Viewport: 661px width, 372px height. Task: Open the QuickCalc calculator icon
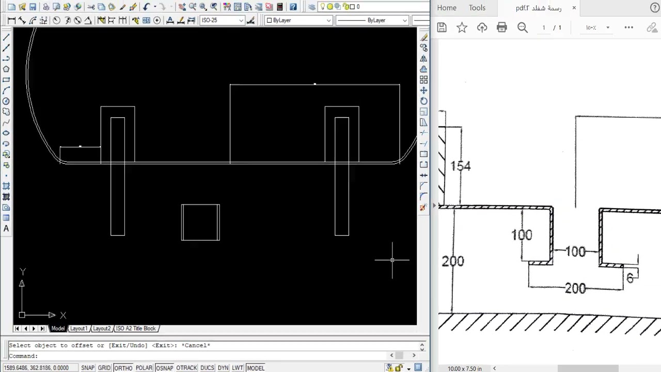[280, 7]
